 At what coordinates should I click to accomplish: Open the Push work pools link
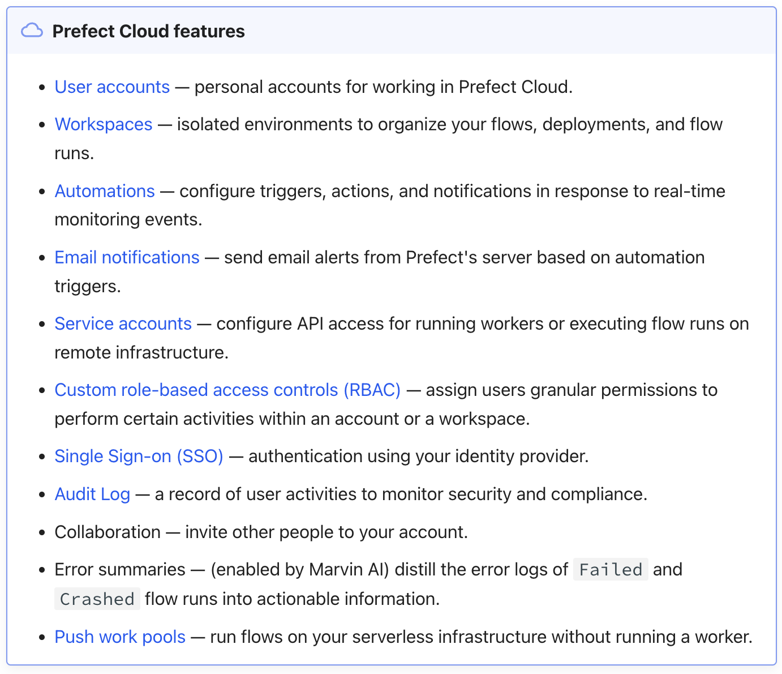click(119, 637)
